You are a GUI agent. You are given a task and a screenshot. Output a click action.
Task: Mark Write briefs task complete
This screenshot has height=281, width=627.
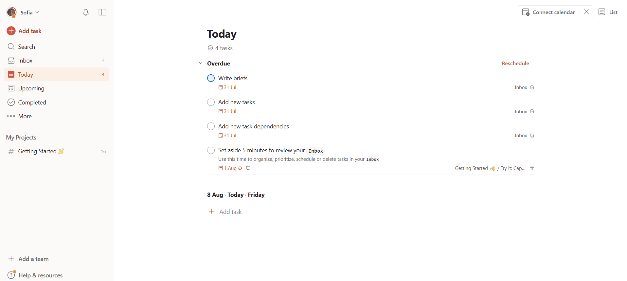tap(211, 78)
